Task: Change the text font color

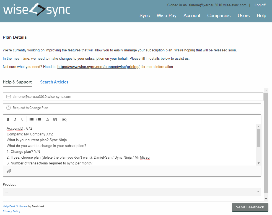Action: pos(48,119)
